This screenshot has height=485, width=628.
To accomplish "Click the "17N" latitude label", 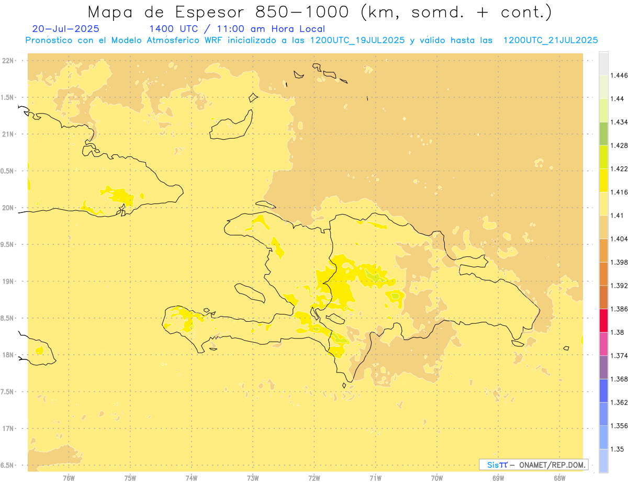I will pyautogui.click(x=8, y=428).
